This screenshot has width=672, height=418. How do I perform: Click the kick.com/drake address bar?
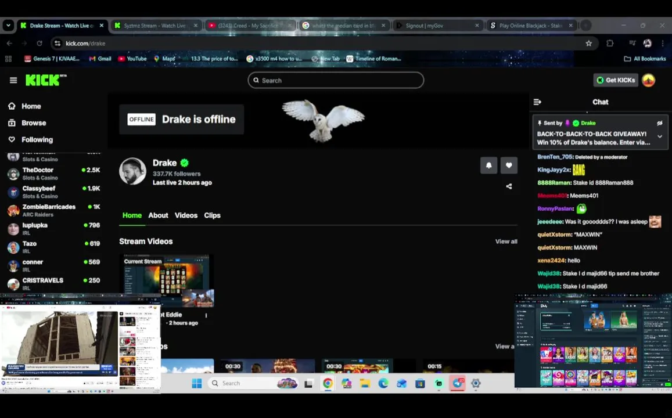pyautogui.click(x=324, y=44)
